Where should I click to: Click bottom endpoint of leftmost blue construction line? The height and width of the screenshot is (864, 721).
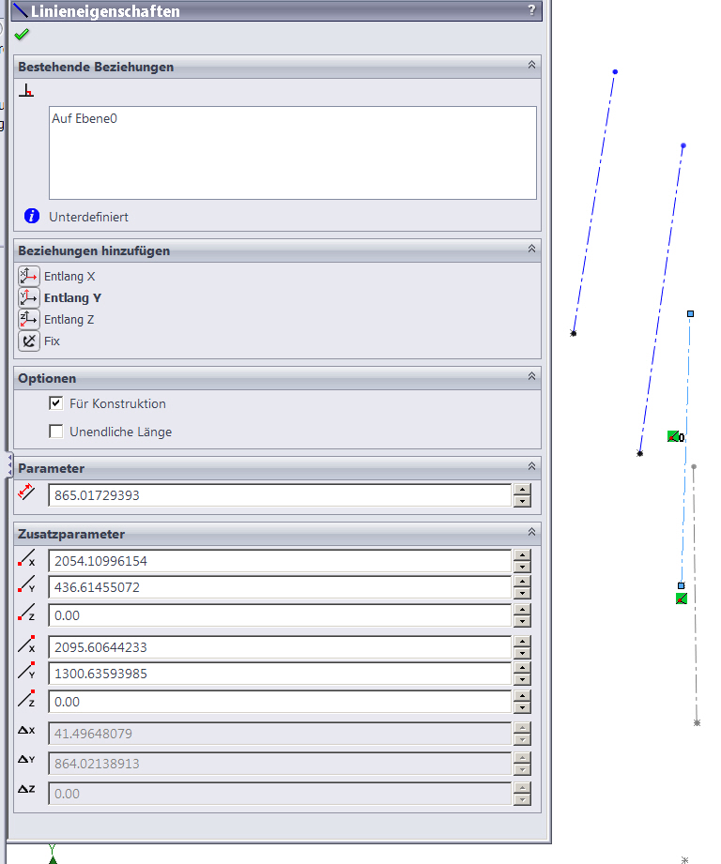(x=574, y=333)
